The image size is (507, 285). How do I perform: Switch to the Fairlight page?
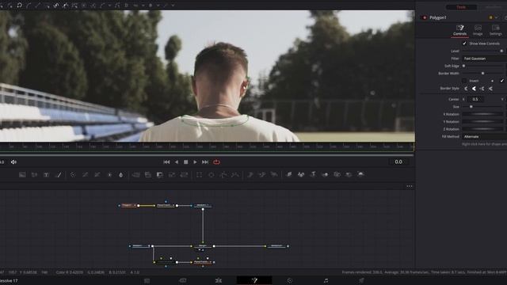(x=326, y=280)
